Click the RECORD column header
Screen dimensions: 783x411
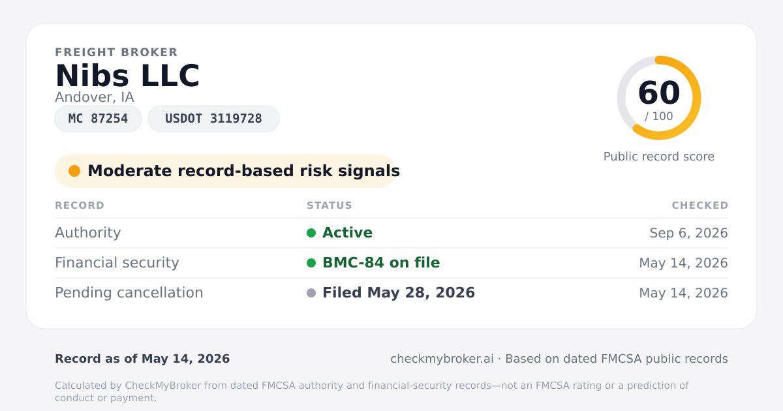80,205
